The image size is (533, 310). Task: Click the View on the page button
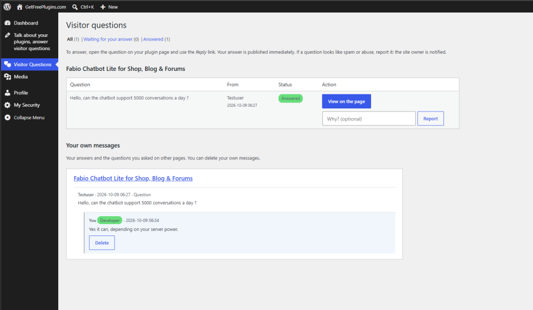point(346,102)
